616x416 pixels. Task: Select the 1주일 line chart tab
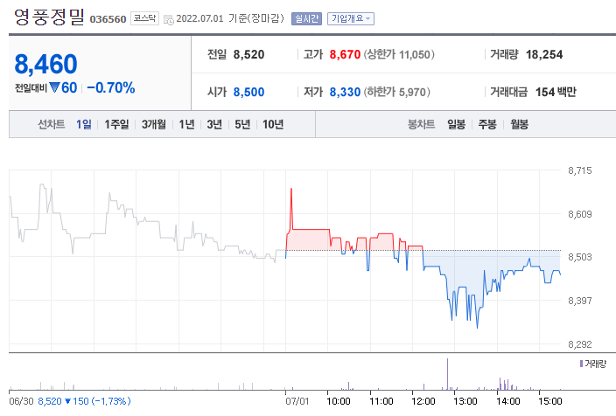point(116,124)
